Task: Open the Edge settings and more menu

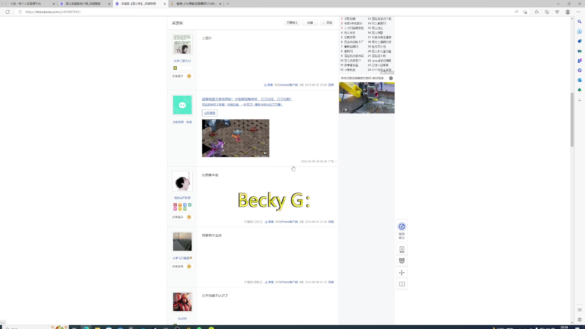Action: click(578, 12)
